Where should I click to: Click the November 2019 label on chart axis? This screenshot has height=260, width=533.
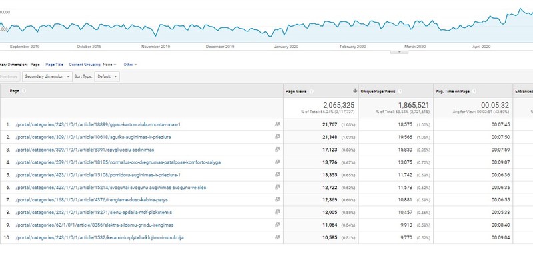155,47
